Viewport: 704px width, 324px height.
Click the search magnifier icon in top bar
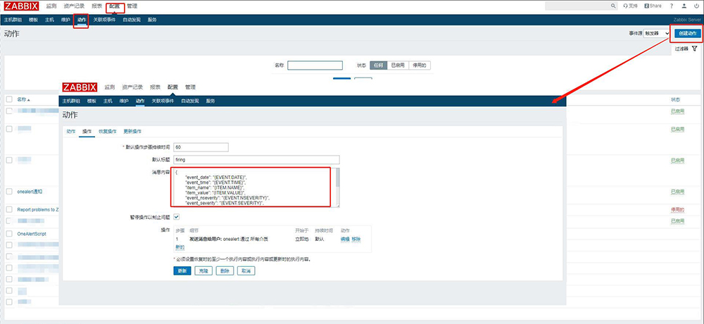pos(613,6)
